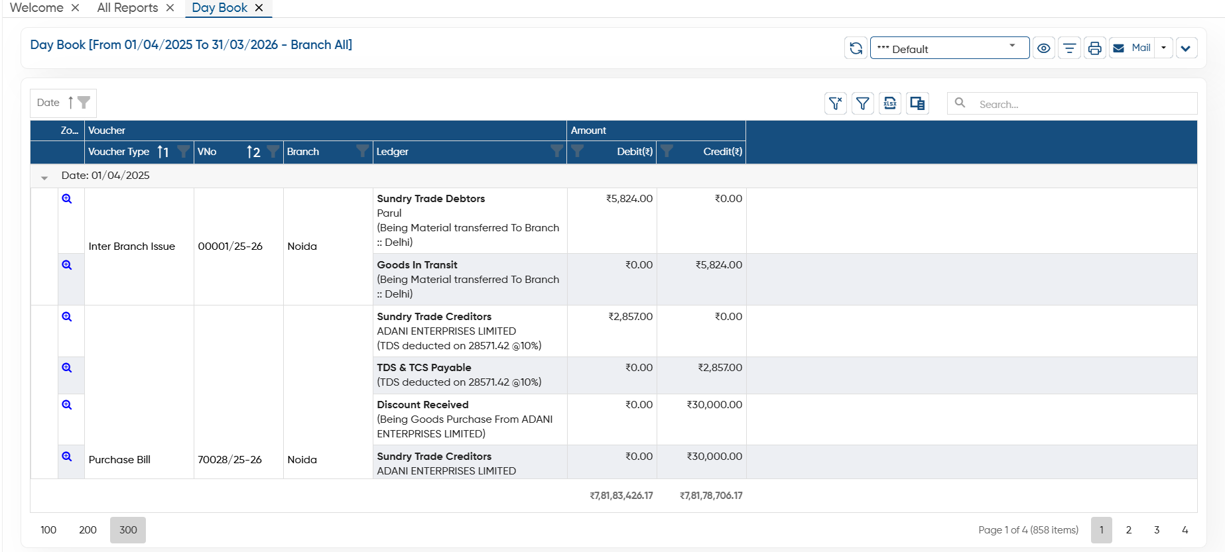Screen dimensions: 1225x552
Task: Go to page 2 of results
Action: click(x=1129, y=530)
